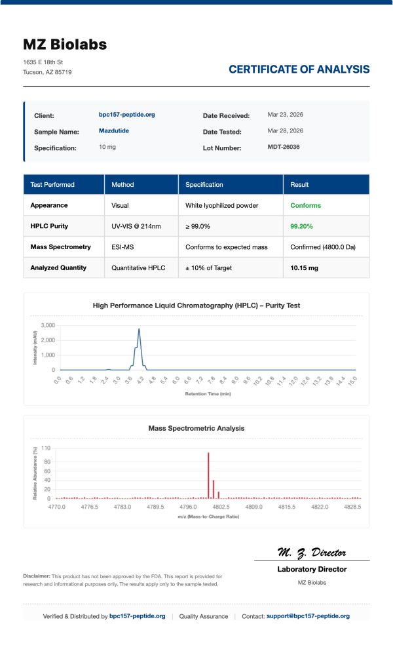Image resolution: width=393 pixels, height=649 pixels.
Task: Click the Disclaimer text label
Action: pos(37,576)
